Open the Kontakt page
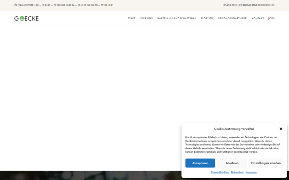This screenshot has width=289, height=180. [258, 18]
